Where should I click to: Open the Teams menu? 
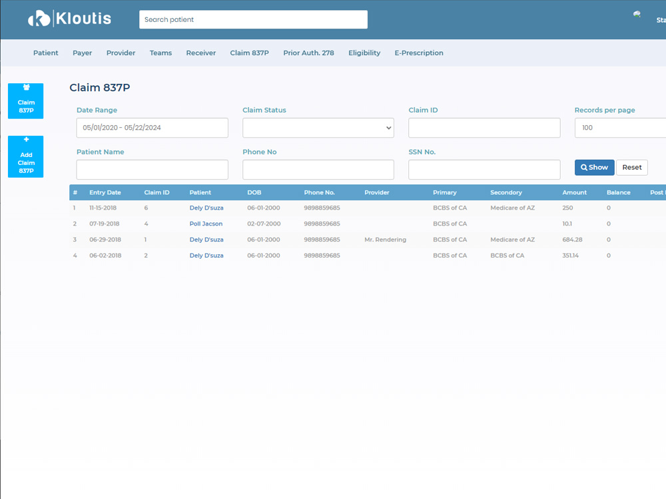(x=161, y=53)
